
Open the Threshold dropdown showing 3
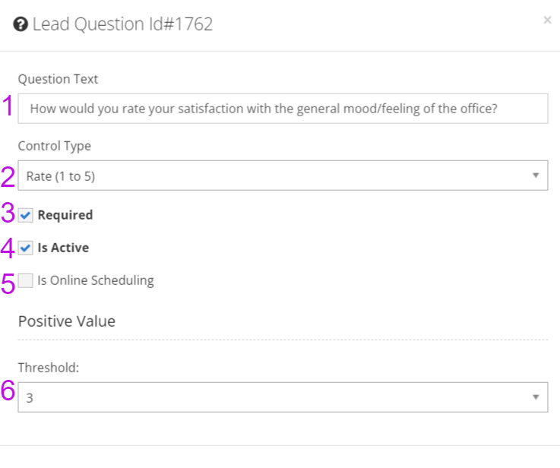(283, 397)
